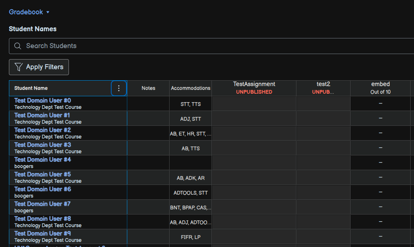Click the Search Students input field
The image size is (414, 247).
[x=211, y=46]
